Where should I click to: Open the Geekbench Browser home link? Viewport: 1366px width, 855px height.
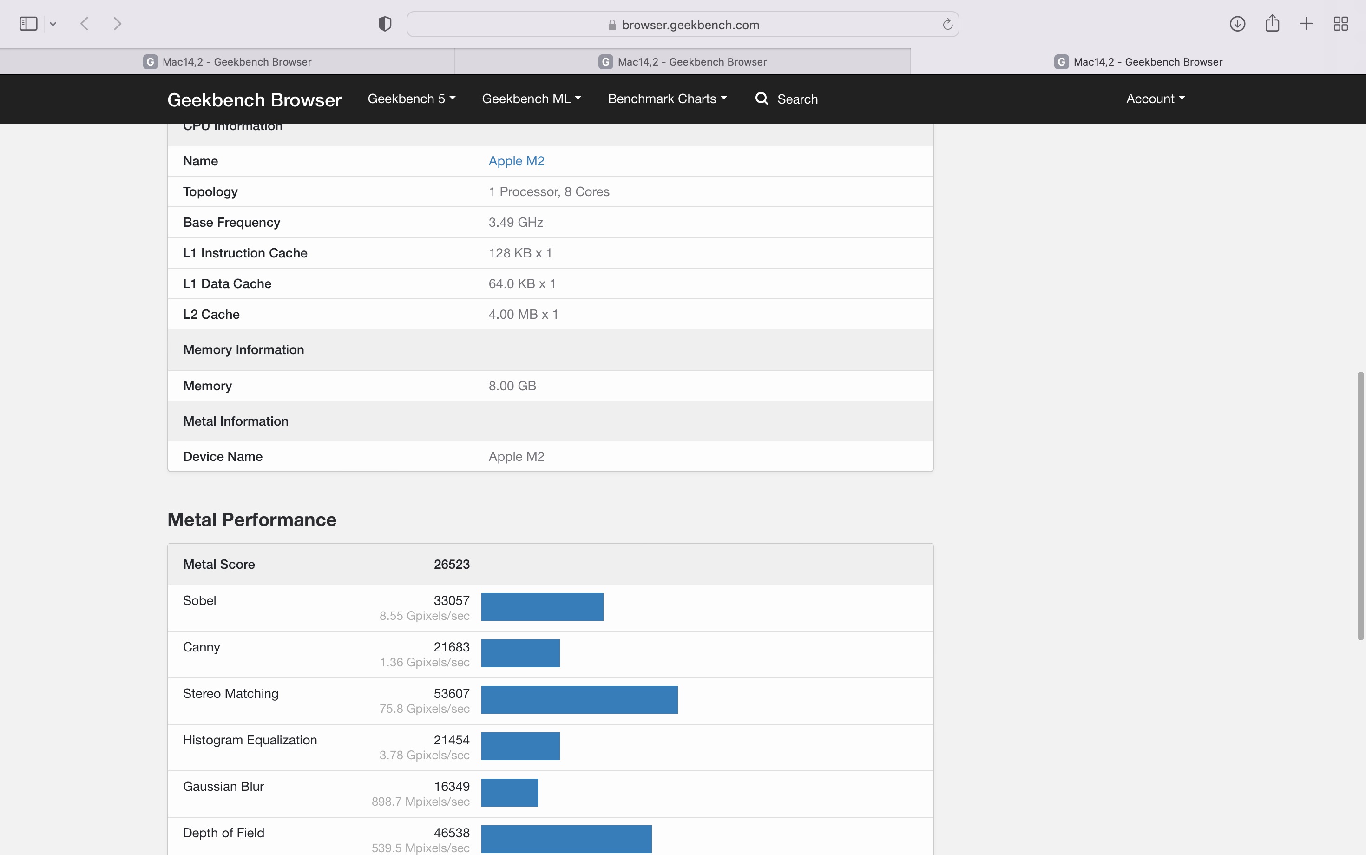pos(255,99)
